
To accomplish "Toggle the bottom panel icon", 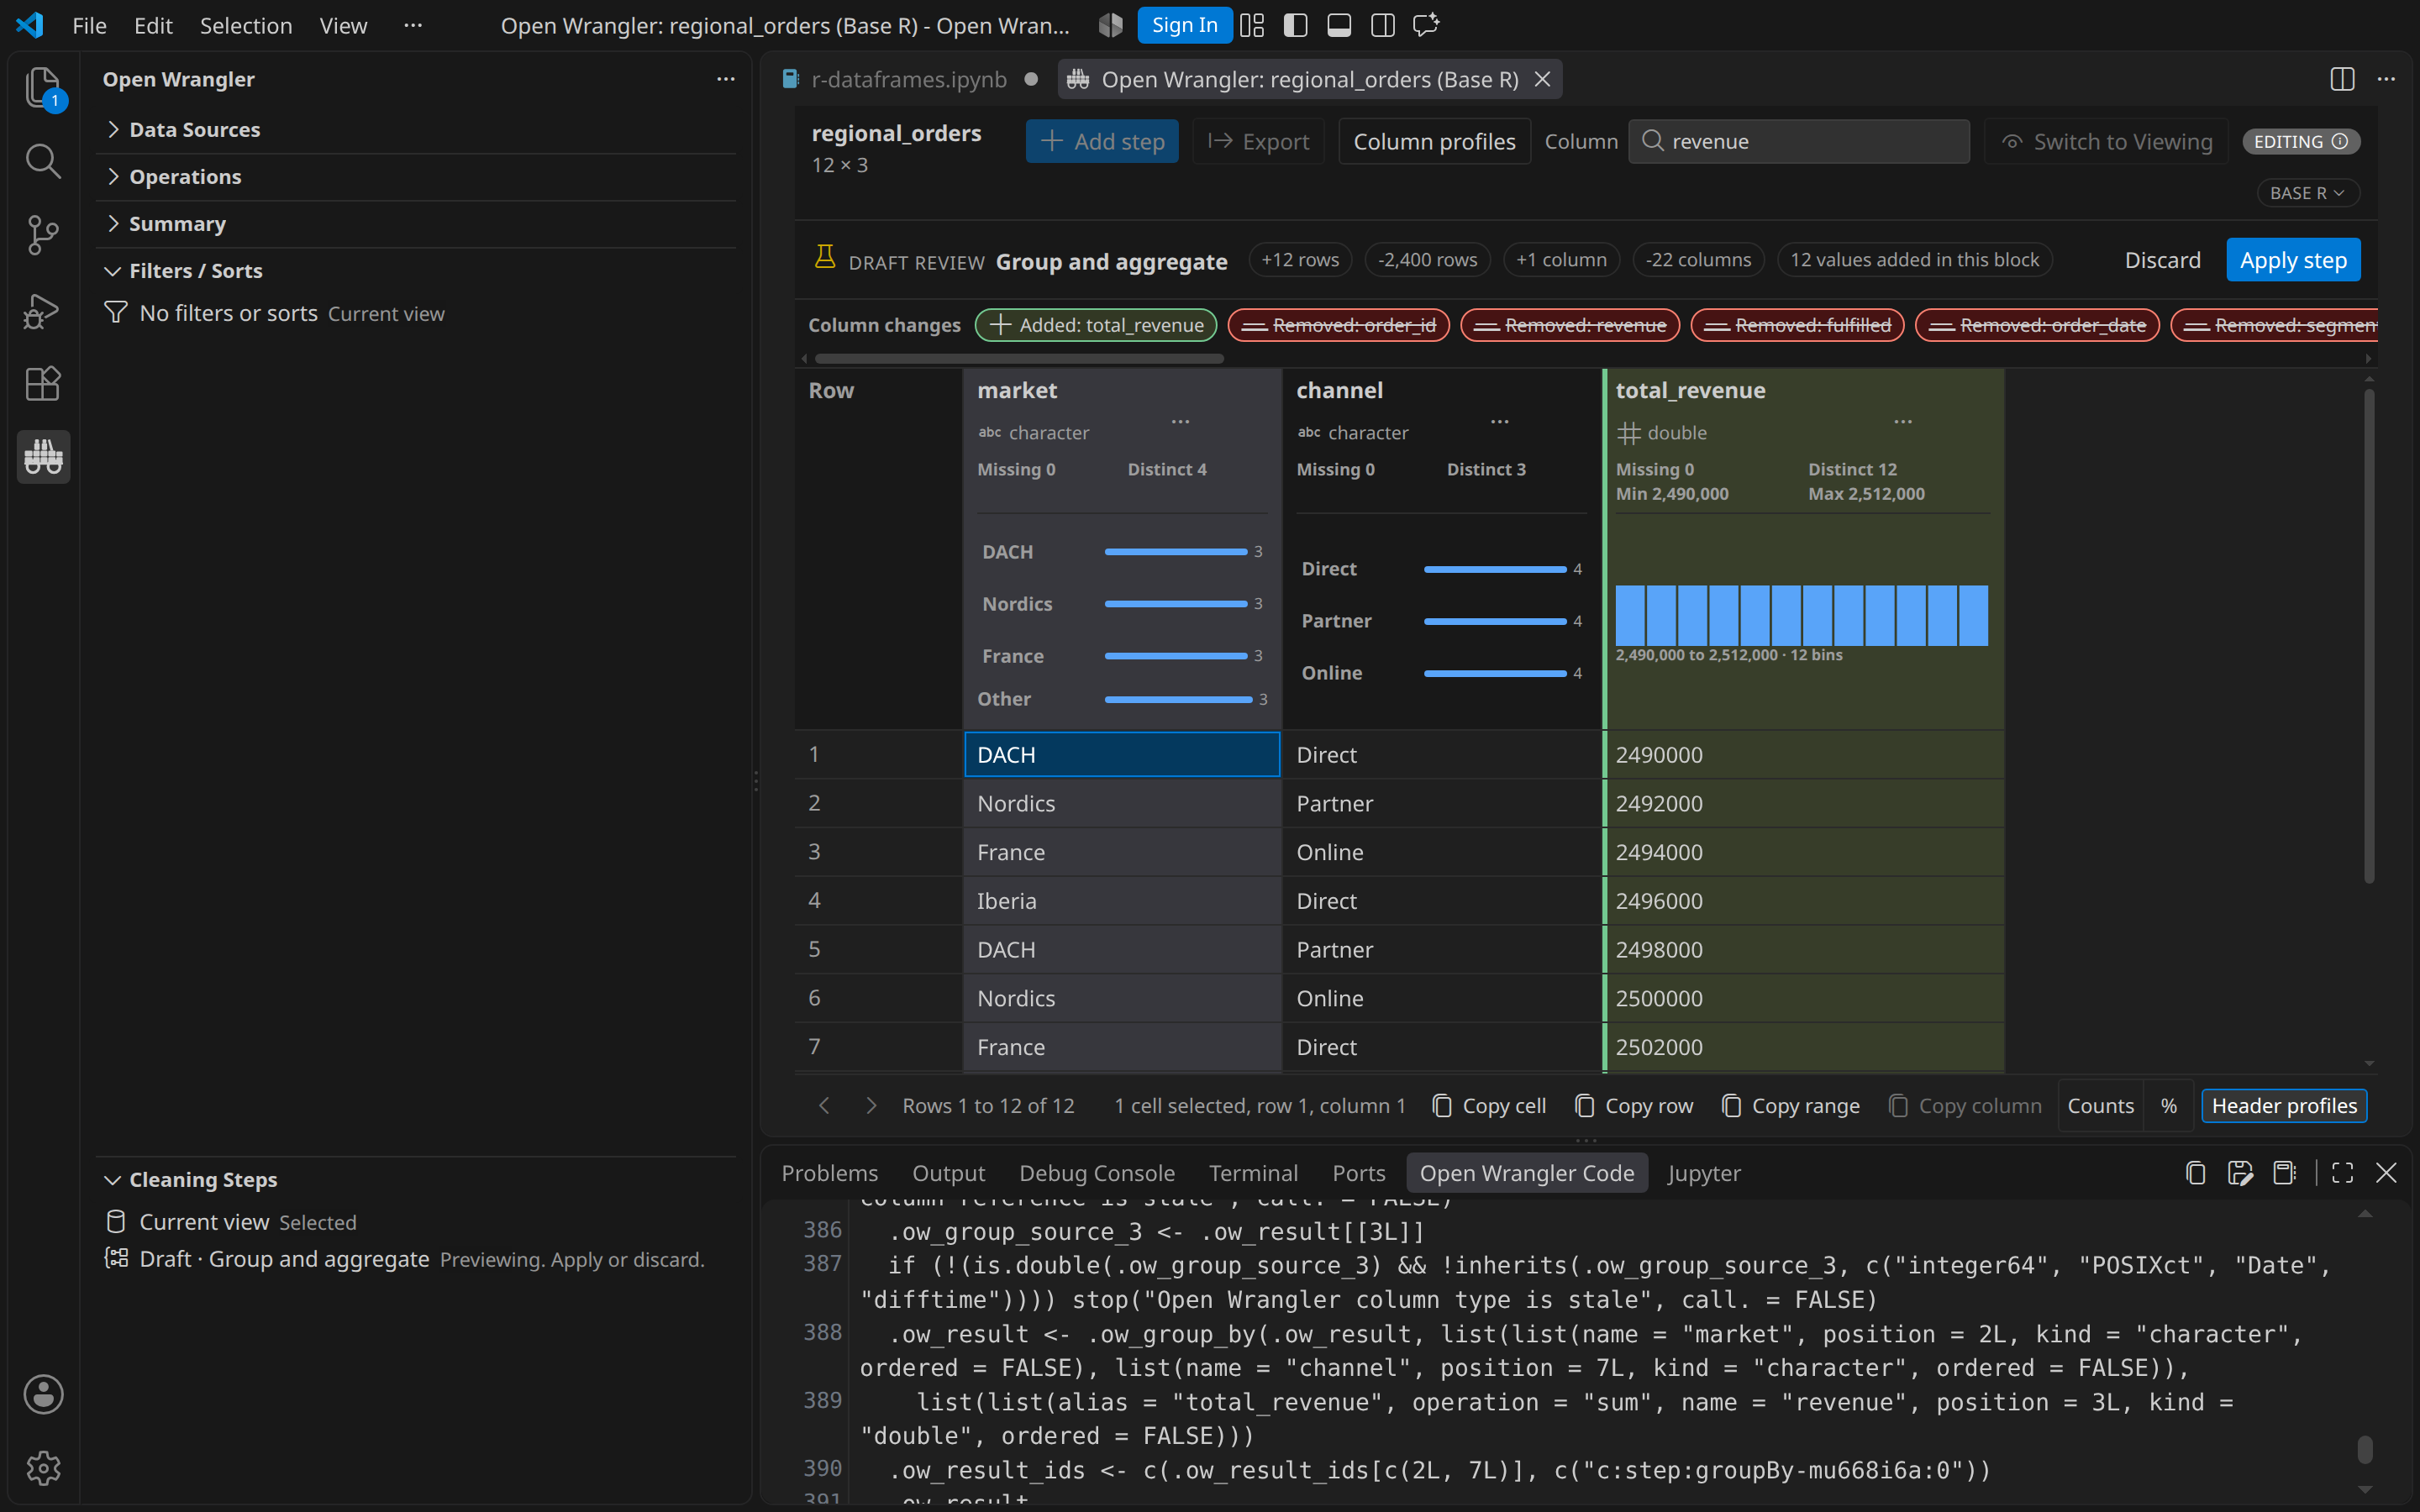I will point(1339,25).
